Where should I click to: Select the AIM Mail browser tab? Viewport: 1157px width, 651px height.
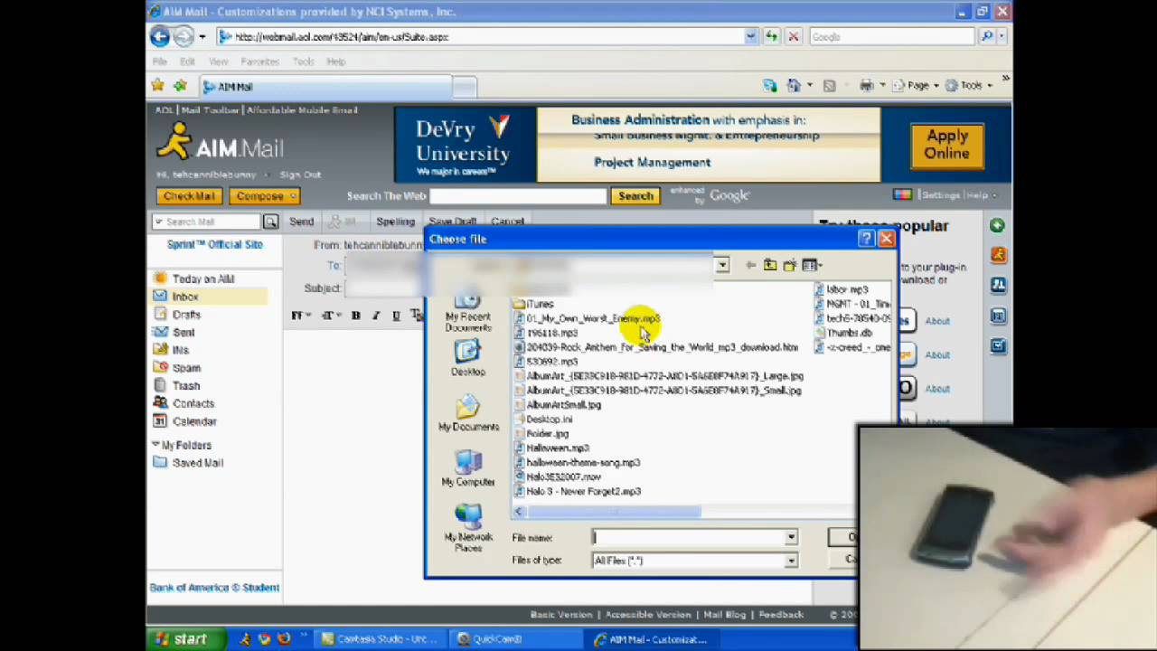coord(325,87)
